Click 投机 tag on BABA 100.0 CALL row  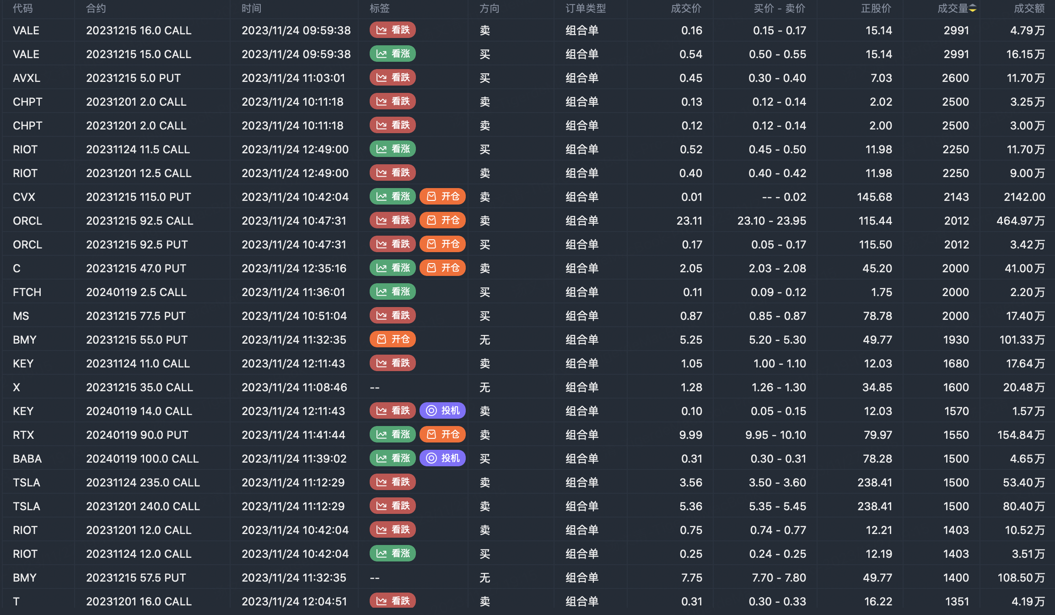(442, 459)
